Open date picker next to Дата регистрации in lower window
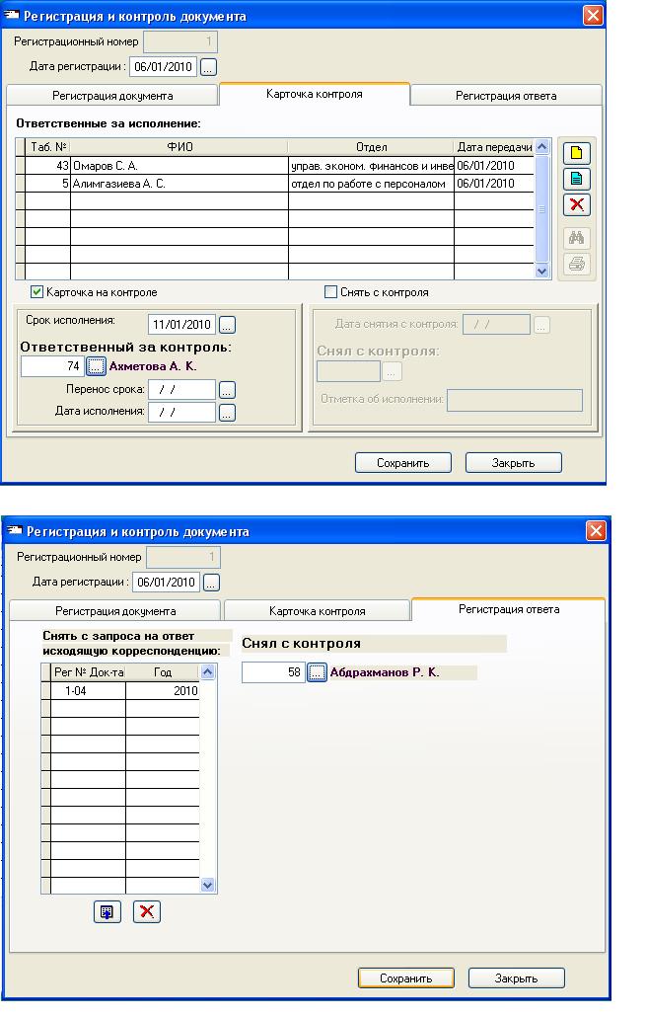Image resolution: width=646 pixels, height=1017 pixels. pyautogui.click(x=211, y=583)
